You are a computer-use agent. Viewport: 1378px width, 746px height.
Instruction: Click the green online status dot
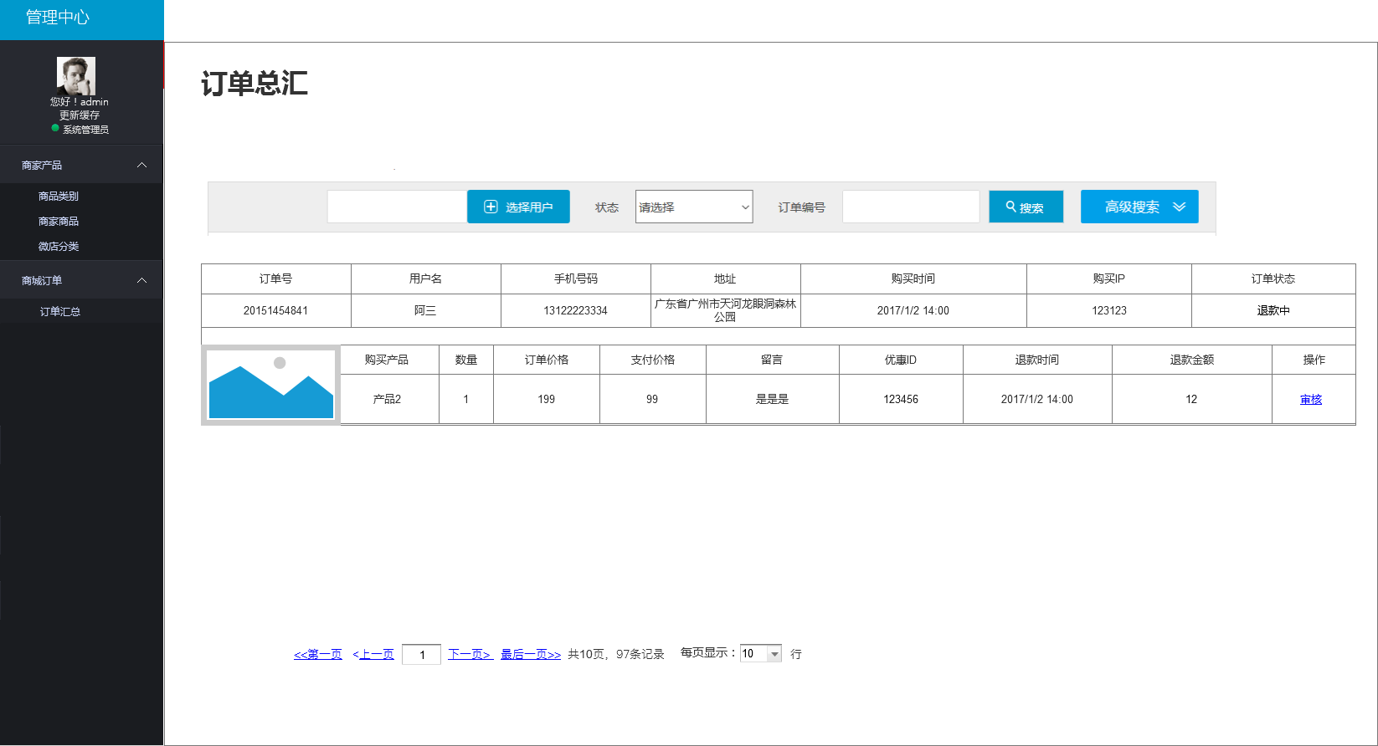[x=55, y=128]
